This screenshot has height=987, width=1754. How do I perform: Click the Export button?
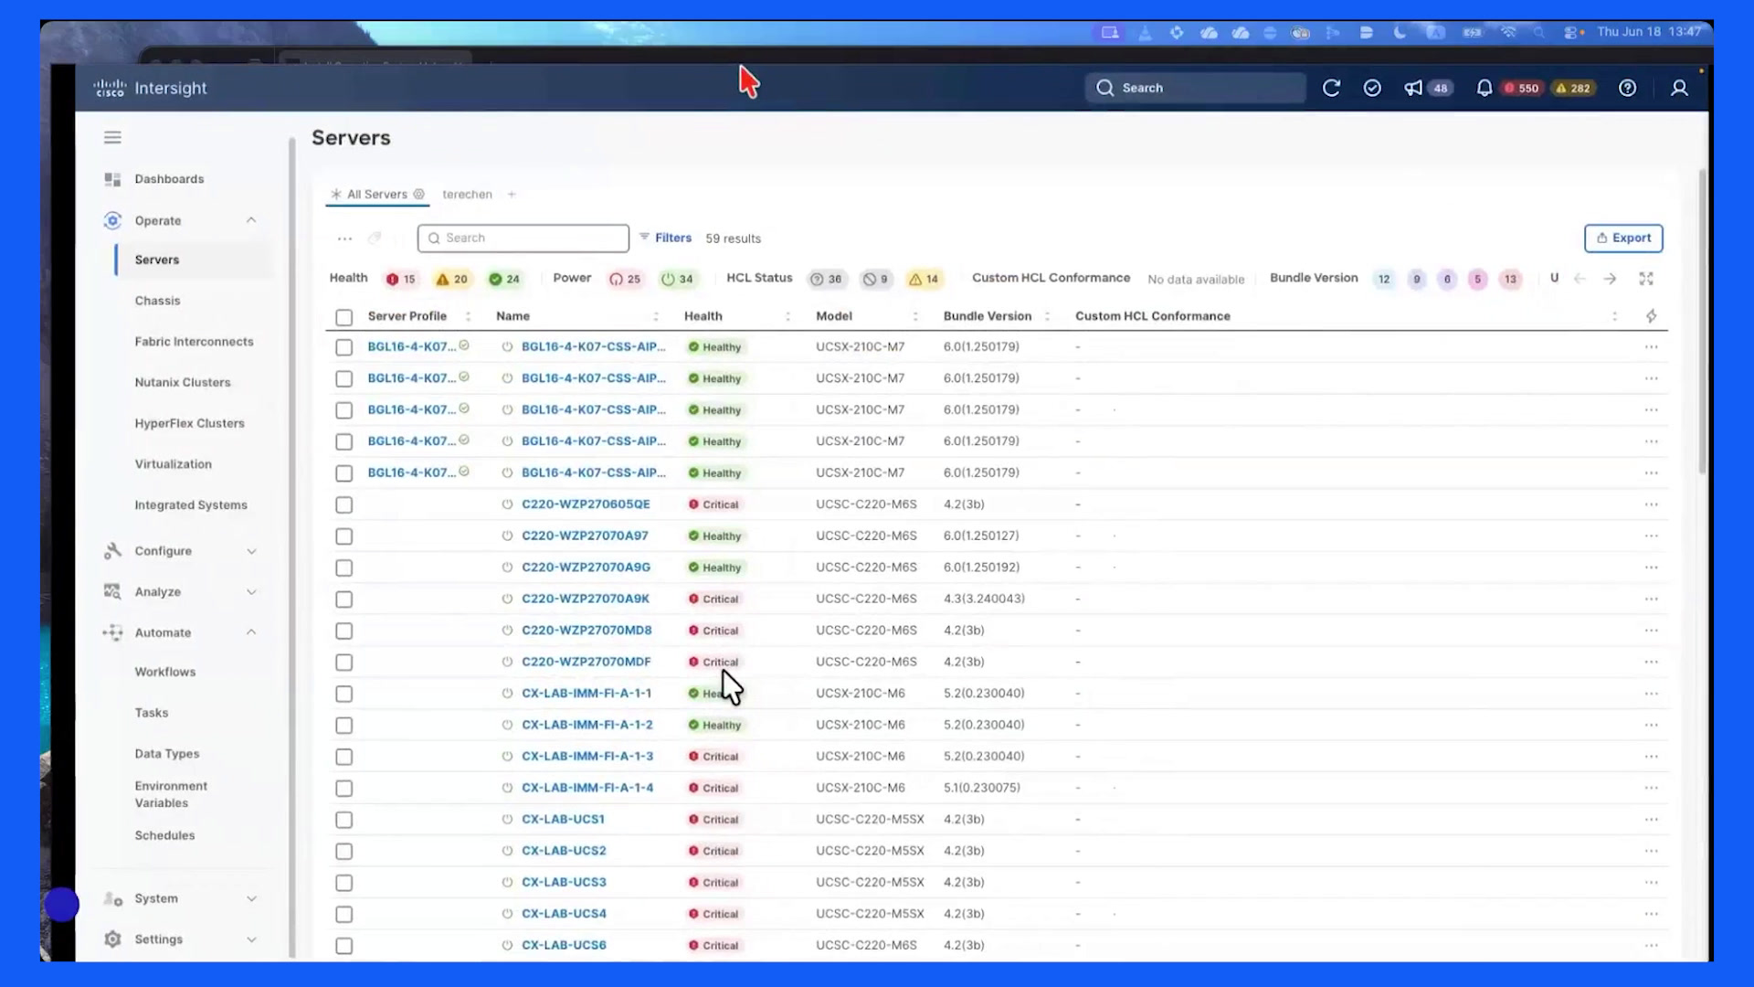coord(1623,238)
